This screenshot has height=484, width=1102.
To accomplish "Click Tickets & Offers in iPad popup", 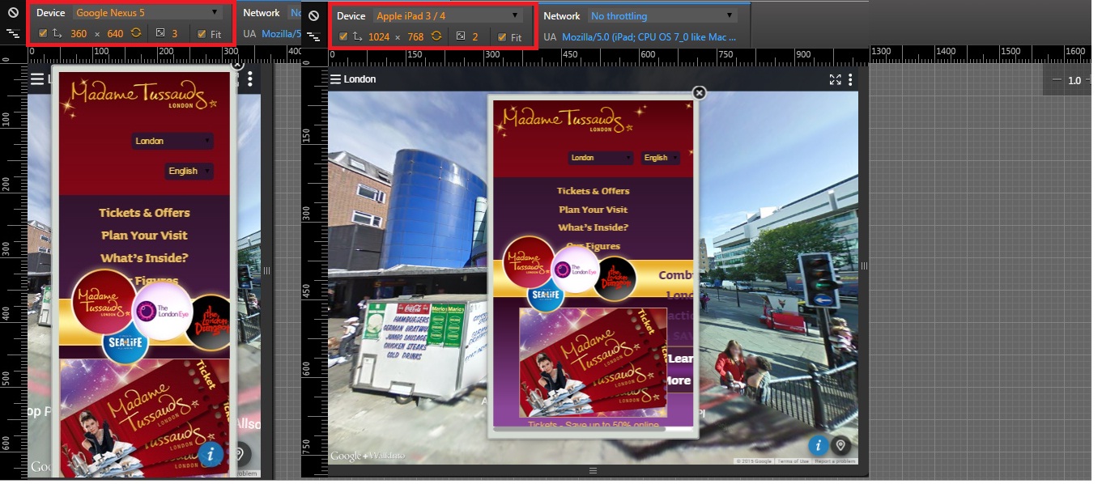I will coord(594,191).
